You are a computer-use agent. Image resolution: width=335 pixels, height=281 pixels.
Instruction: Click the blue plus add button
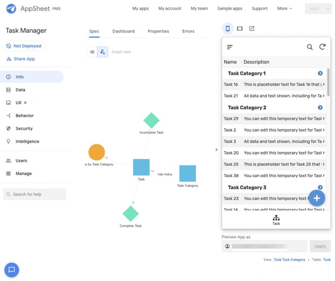317,198
